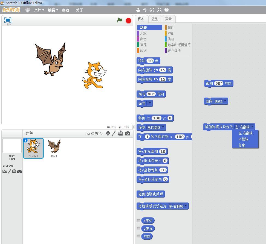Toggle full screen stage mode icon
Screen dimensions: 266x244
point(8,20)
